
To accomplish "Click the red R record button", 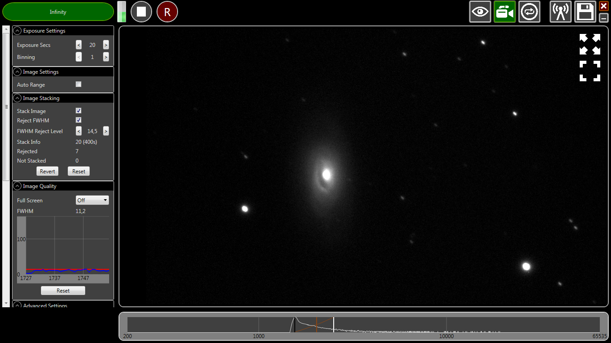I will coord(167,12).
